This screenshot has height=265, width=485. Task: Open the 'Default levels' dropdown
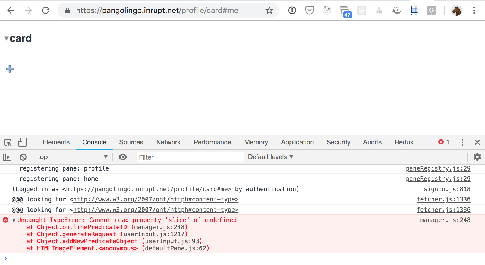(270, 157)
